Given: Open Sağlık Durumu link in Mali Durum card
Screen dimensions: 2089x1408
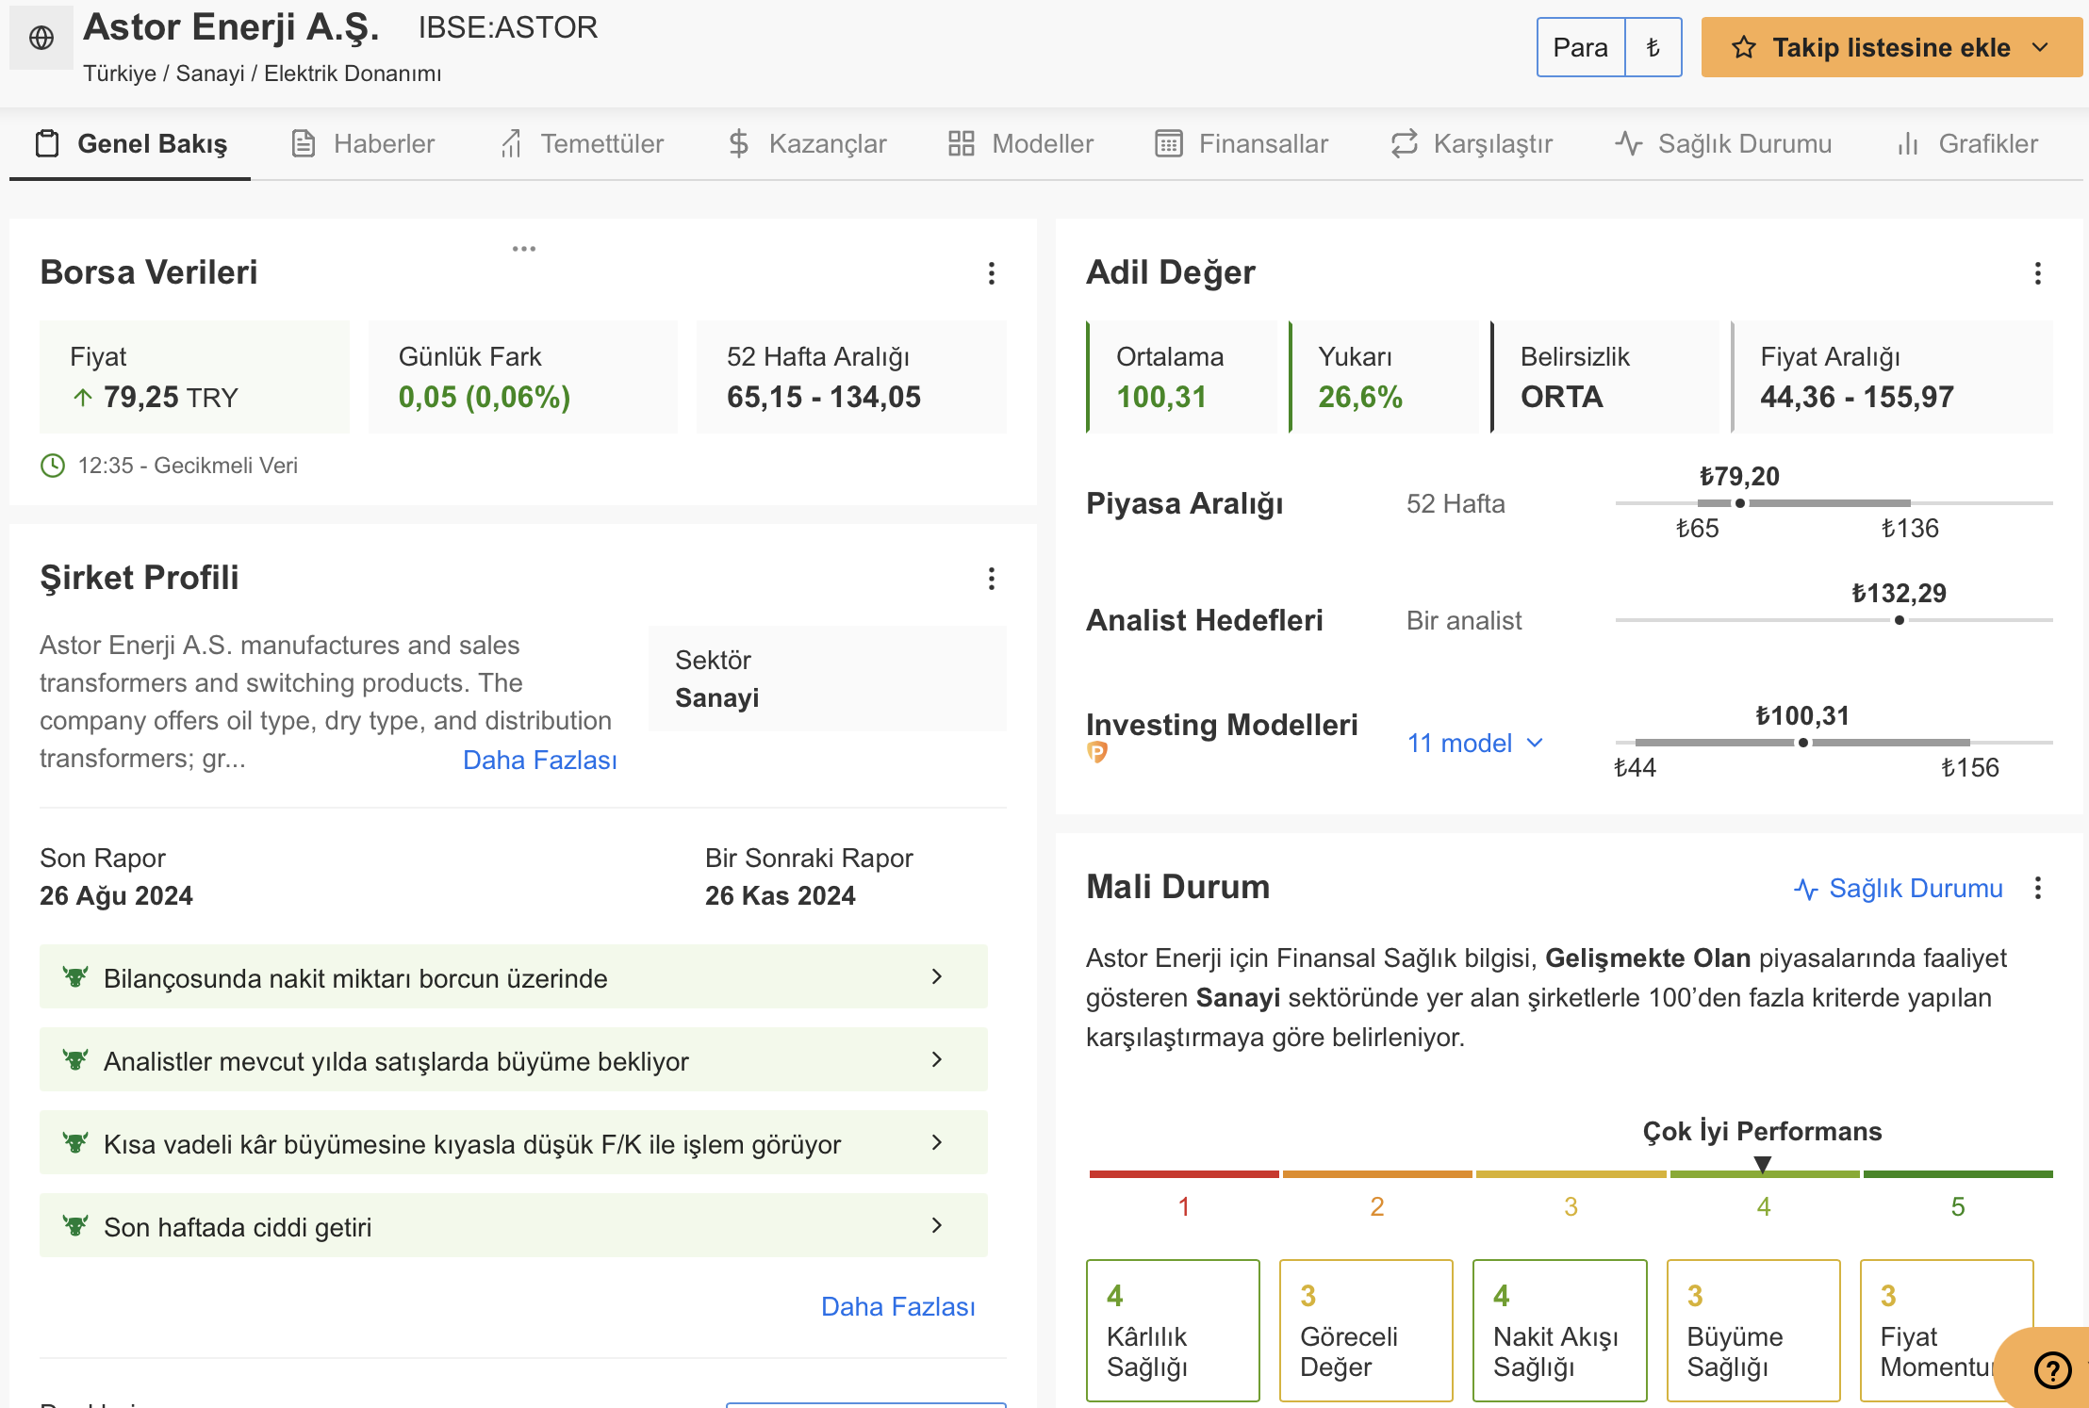Looking at the screenshot, I should [1898, 889].
